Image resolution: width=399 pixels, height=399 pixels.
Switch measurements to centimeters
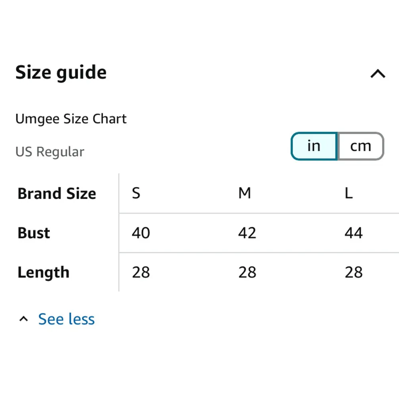(361, 146)
